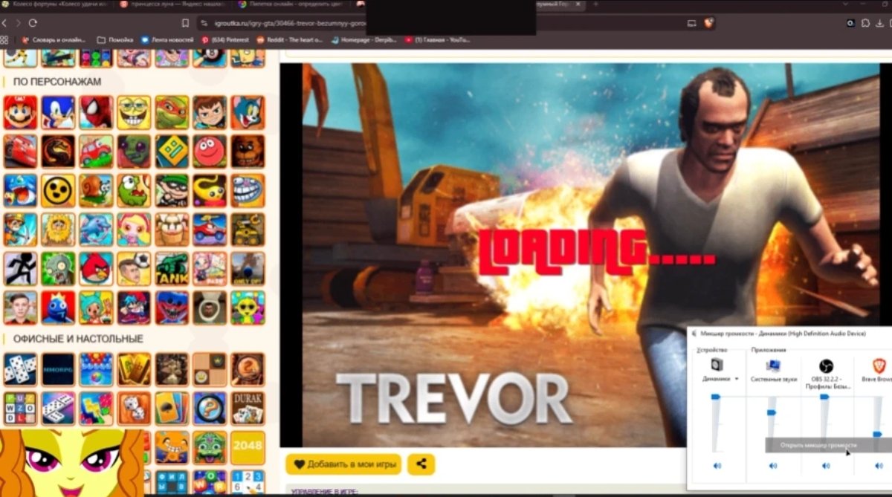The height and width of the screenshot is (497, 892).
Task: Click 'Добавить в мои игры' button
Action: pos(343,464)
